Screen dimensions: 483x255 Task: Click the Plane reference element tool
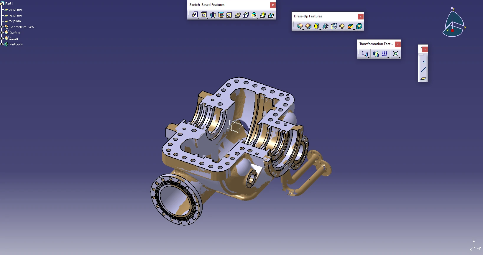pyautogui.click(x=423, y=78)
